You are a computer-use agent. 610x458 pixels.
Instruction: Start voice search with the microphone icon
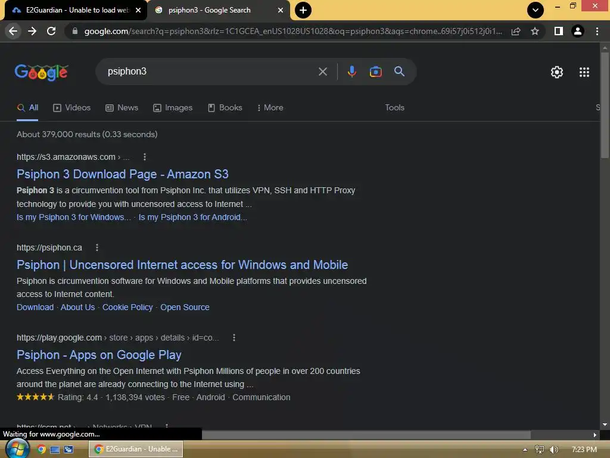tap(351, 72)
